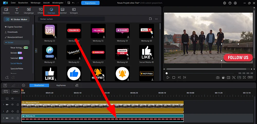
Task: Open the Ansicht menu
Action: click(46, 3)
